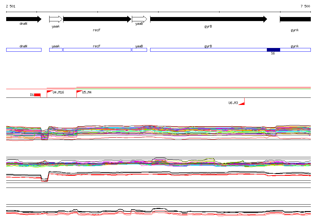The height and width of the screenshot is (221, 317).
Task: Click the U5.M4 text label
Action: [x=87, y=93]
